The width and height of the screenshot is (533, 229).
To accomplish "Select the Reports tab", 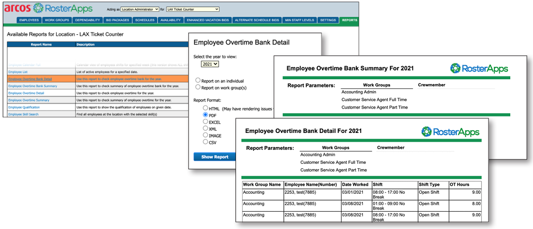I will 349,20.
